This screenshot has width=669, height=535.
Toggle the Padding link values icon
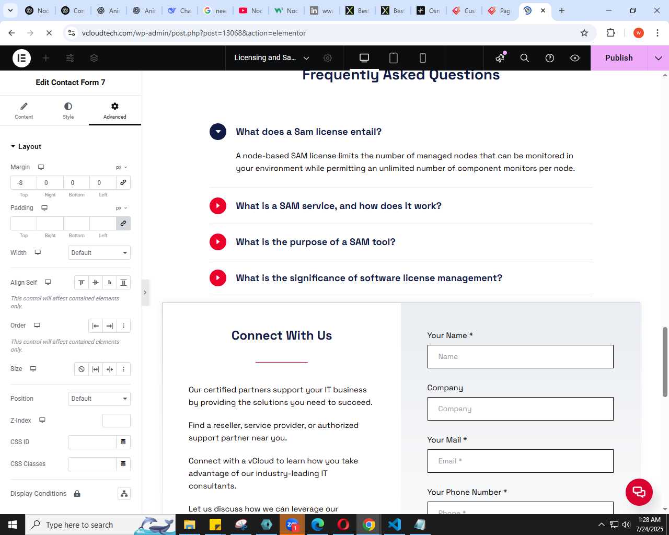123,223
